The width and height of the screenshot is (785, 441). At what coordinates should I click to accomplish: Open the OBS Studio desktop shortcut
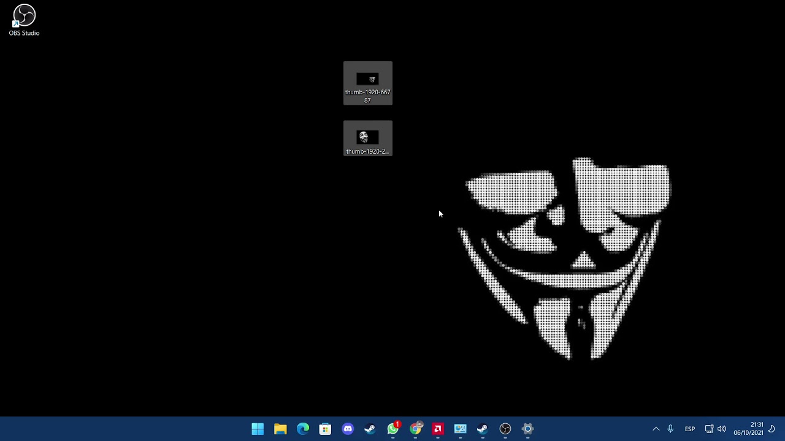coord(24,15)
